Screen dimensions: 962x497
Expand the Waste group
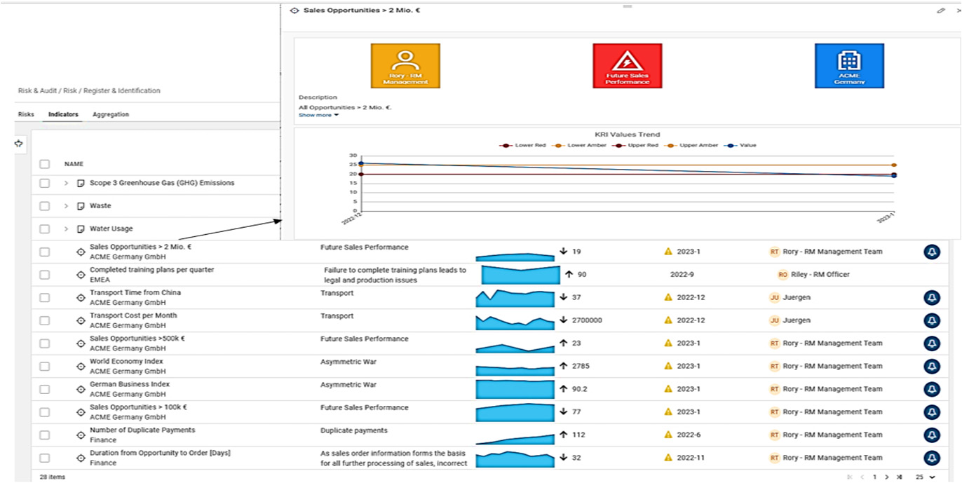point(66,206)
